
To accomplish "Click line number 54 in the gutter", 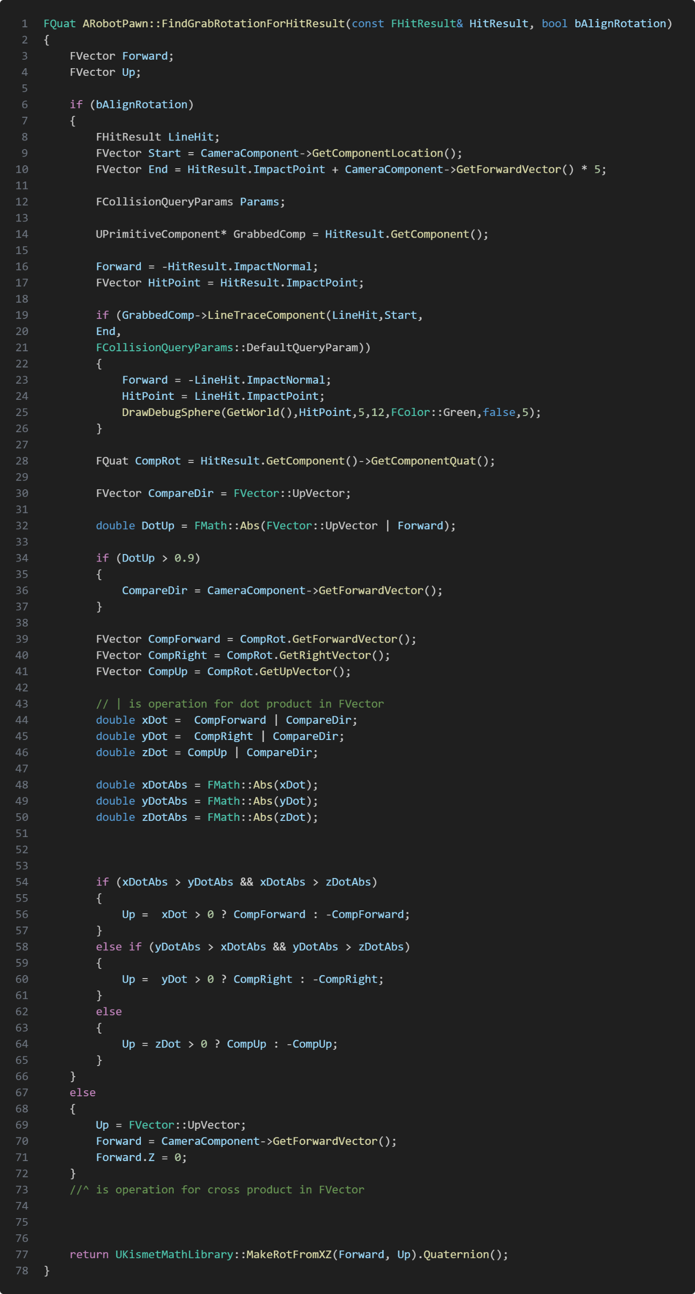I will pyautogui.click(x=22, y=882).
